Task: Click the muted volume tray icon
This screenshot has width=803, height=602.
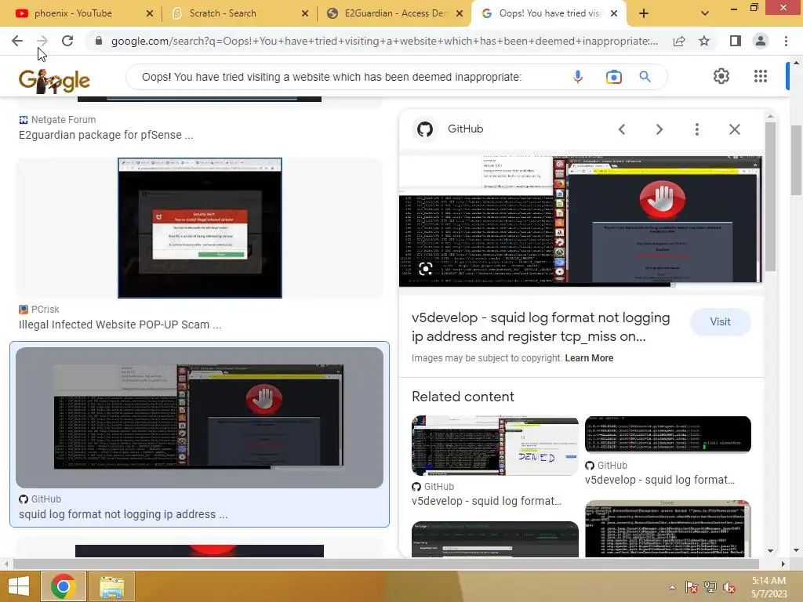Action: 729,587
